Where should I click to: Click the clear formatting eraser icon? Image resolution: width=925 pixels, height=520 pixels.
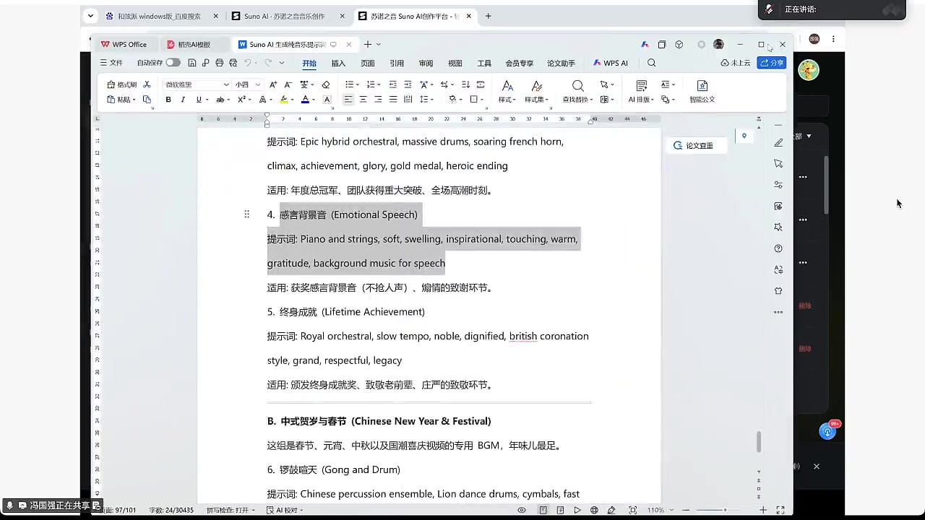pyautogui.click(x=326, y=84)
